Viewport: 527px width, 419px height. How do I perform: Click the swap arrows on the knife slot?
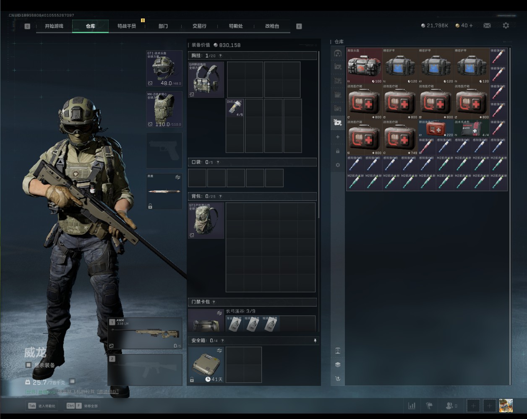pyautogui.click(x=178, y=177)
